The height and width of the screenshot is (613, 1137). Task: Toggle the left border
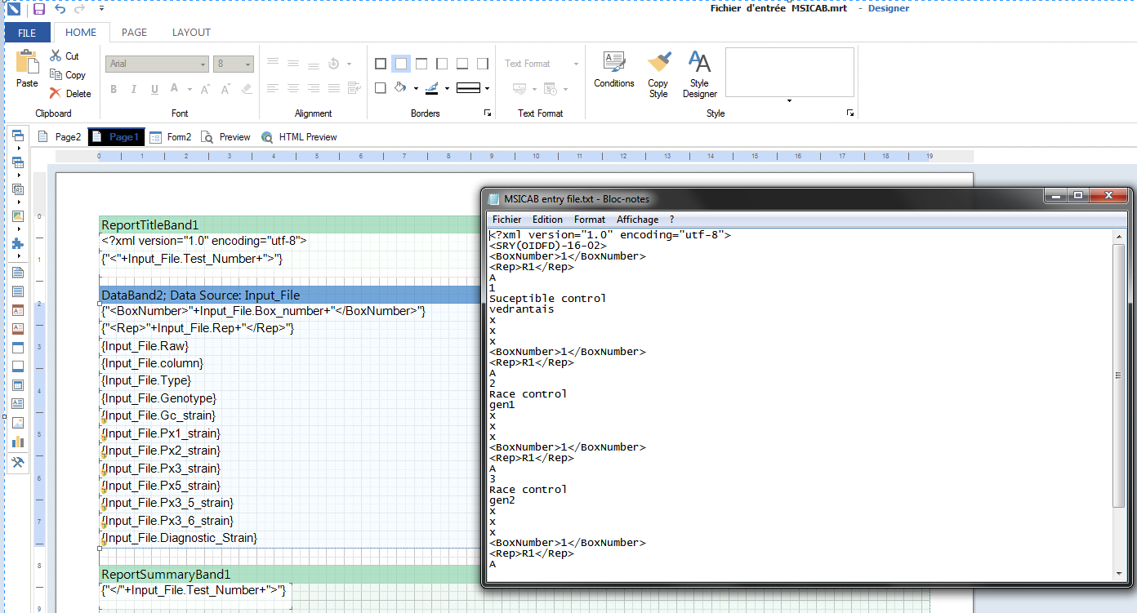[442, 64]
